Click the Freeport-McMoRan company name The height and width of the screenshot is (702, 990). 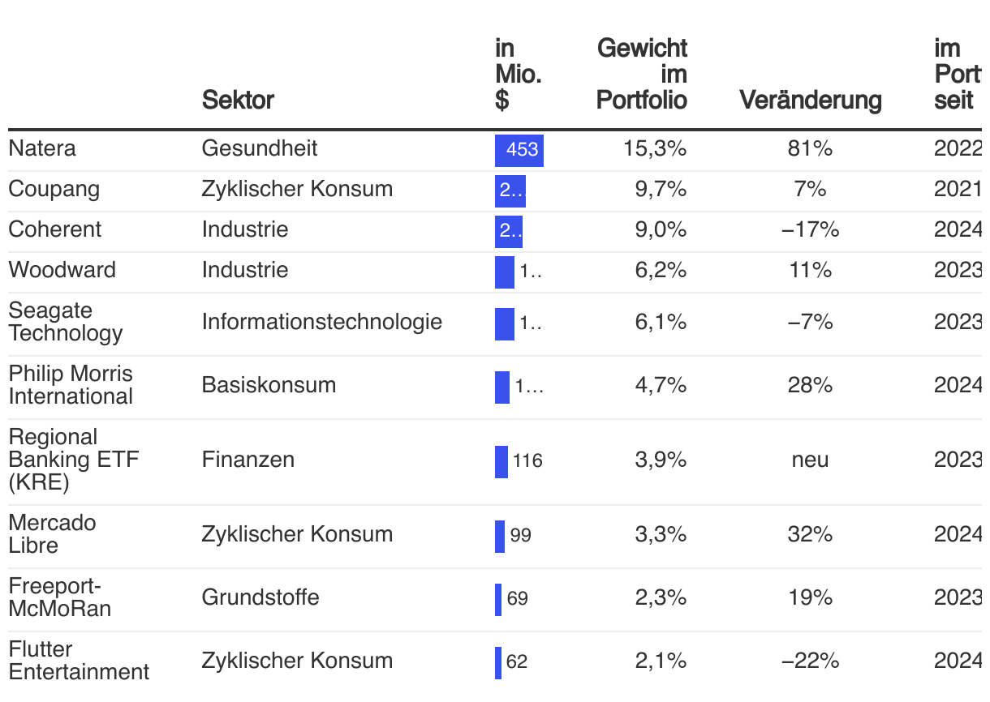click(x=60, y=597)
